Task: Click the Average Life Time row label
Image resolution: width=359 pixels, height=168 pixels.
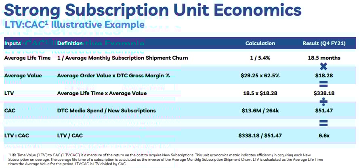Action: [27, 58]
